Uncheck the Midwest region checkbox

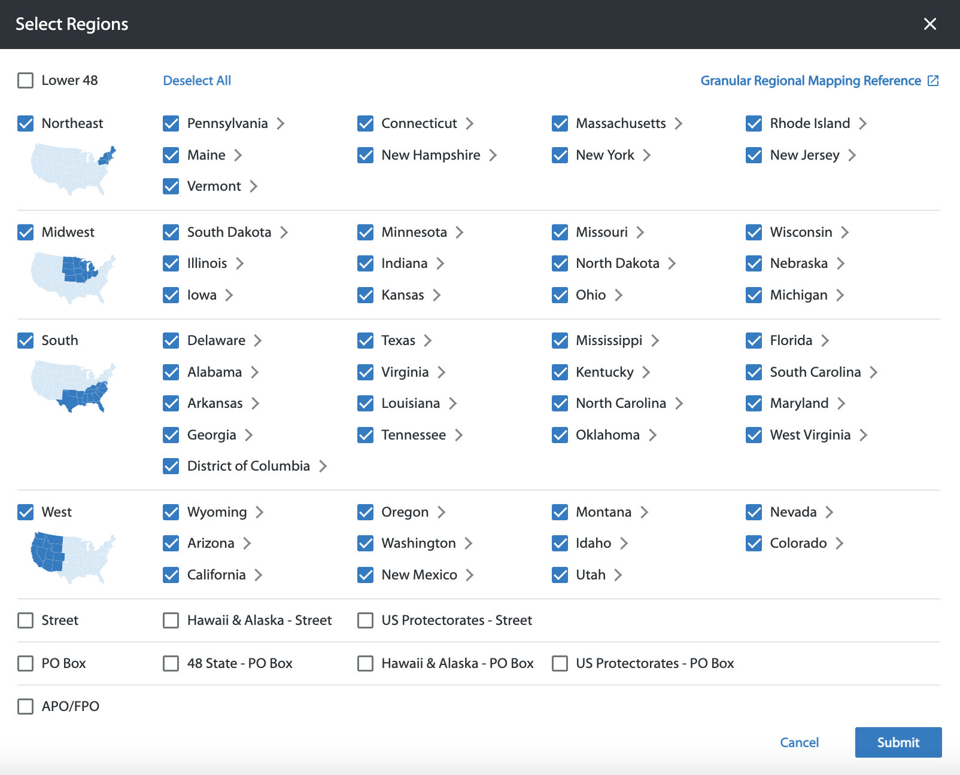tap(25, 232)
